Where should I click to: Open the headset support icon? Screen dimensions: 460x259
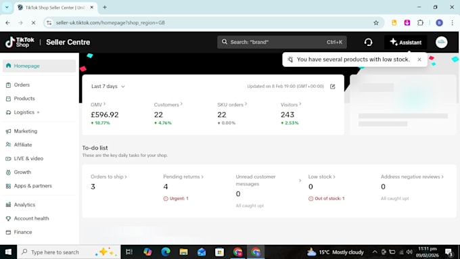click(368, 42)
